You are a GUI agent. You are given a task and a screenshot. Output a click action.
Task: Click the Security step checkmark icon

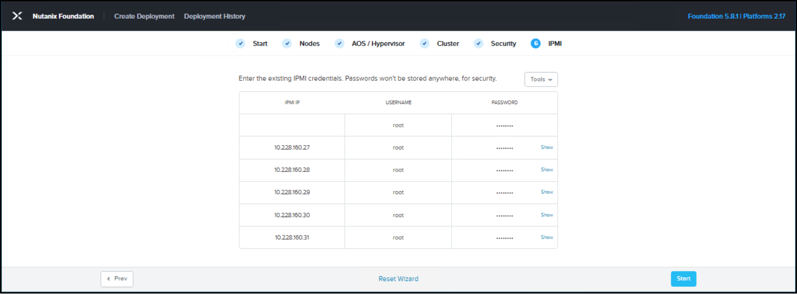[x=478, y=43]
